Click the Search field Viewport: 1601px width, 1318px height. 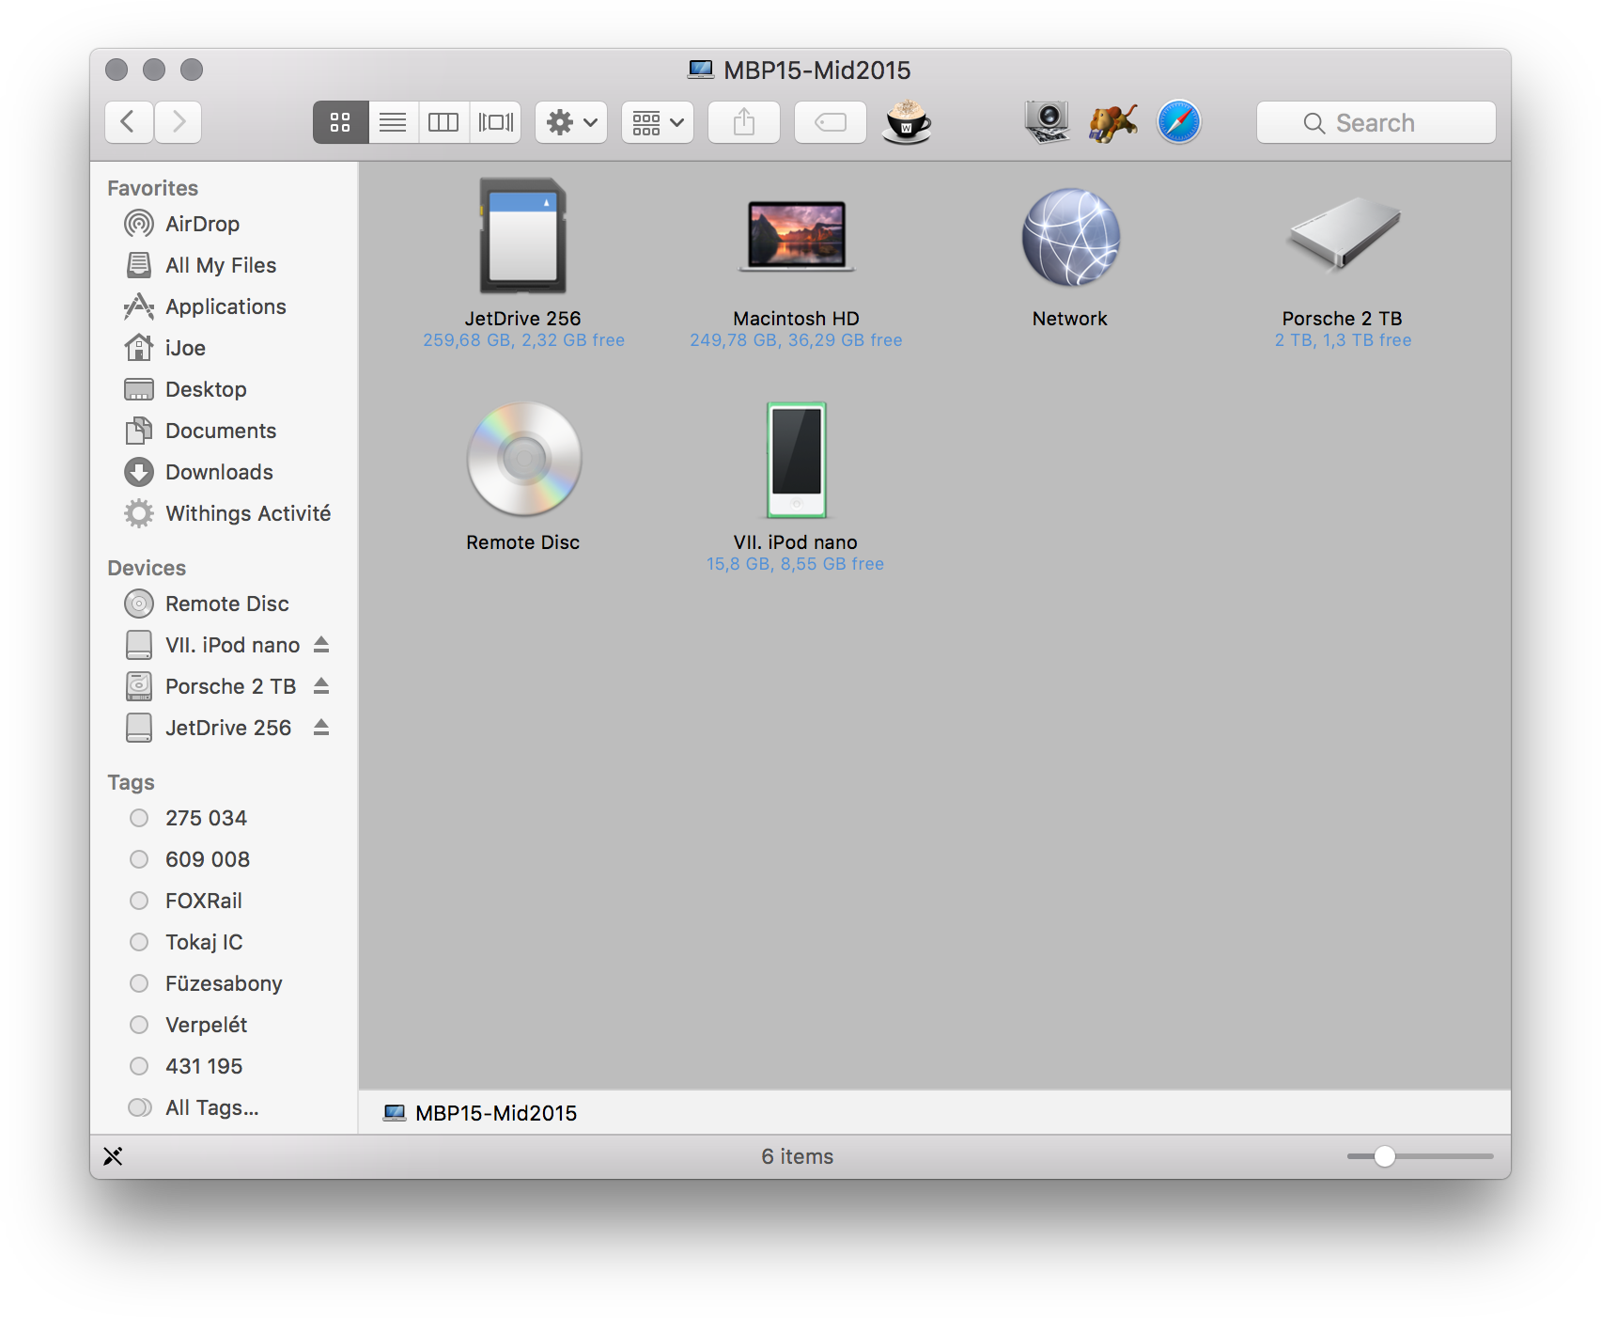1376,122
